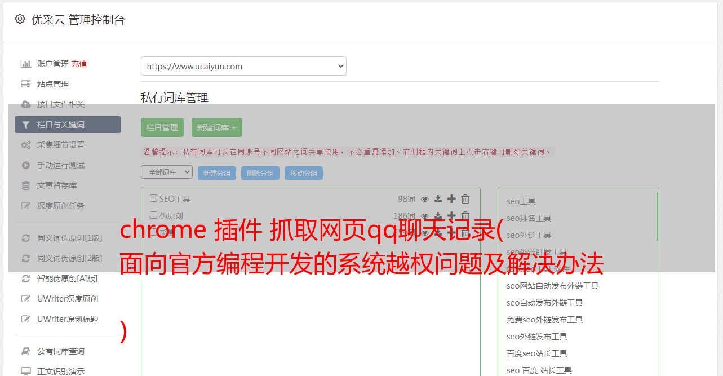The image size is (723, 376).
Task: Open 账户管理 in the sidebar
Action: (53, 64)
